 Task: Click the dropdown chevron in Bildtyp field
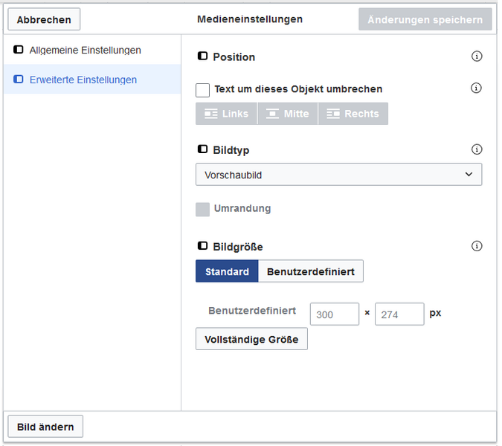click(469, 175)
